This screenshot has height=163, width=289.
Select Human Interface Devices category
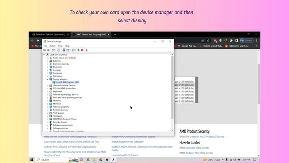(64, 86)
